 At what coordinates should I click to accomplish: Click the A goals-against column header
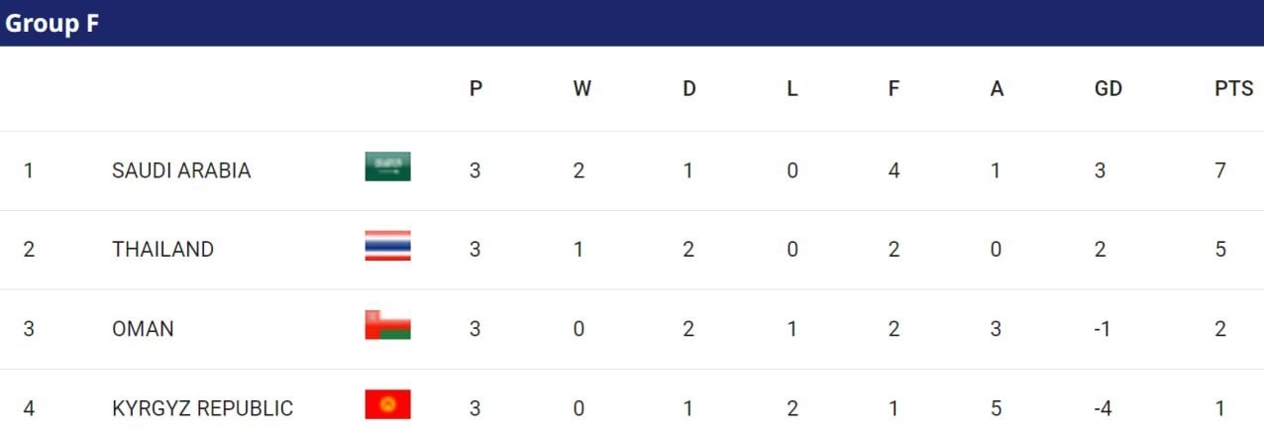tap(997, 88)
